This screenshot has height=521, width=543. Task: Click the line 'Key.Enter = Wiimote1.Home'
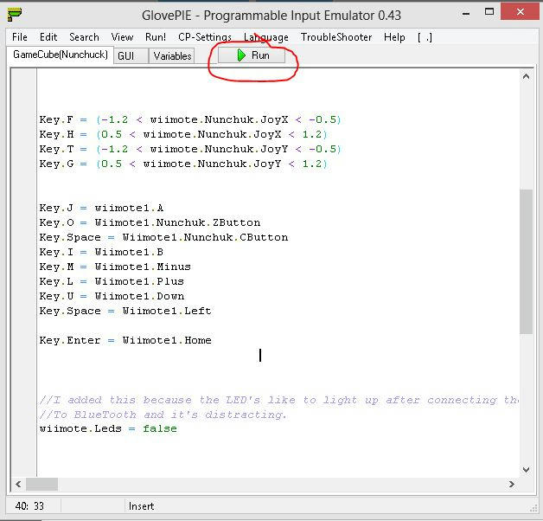[x=125, y=340]
